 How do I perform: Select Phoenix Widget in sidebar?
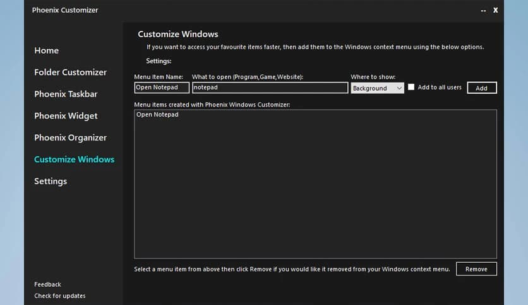tap(66, 116)
